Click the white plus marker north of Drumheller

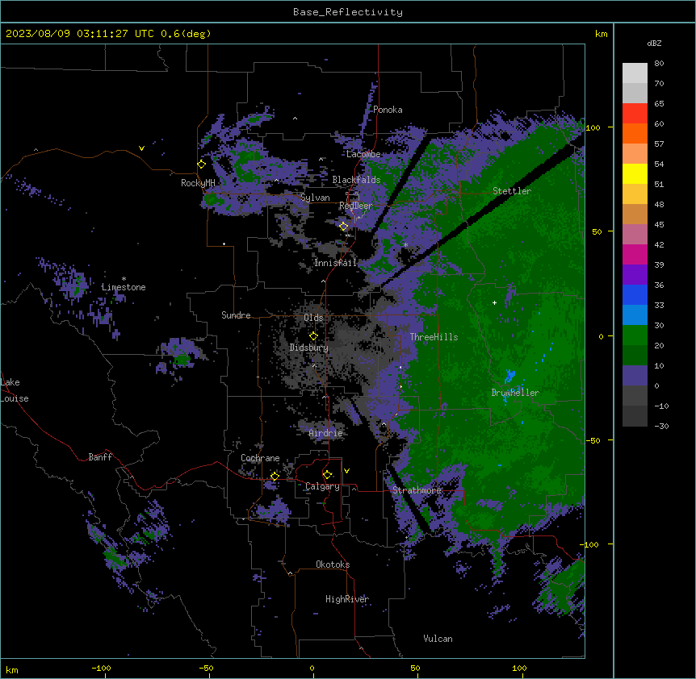[x=494, y=302]
